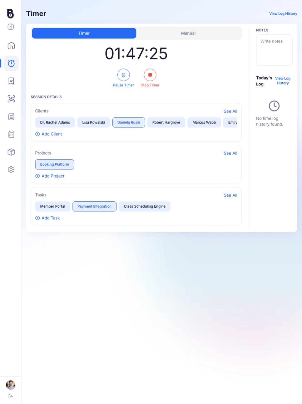See All projects
This screenshot has width=302, height=404.
[x=230, y=153]
